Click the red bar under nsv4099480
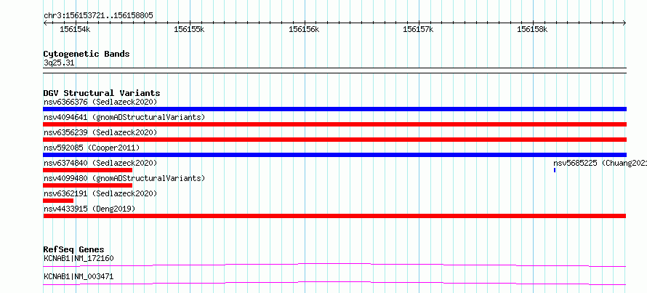This screenshot has height=293, width=647. pyautogui.click(x=87, y=185)
